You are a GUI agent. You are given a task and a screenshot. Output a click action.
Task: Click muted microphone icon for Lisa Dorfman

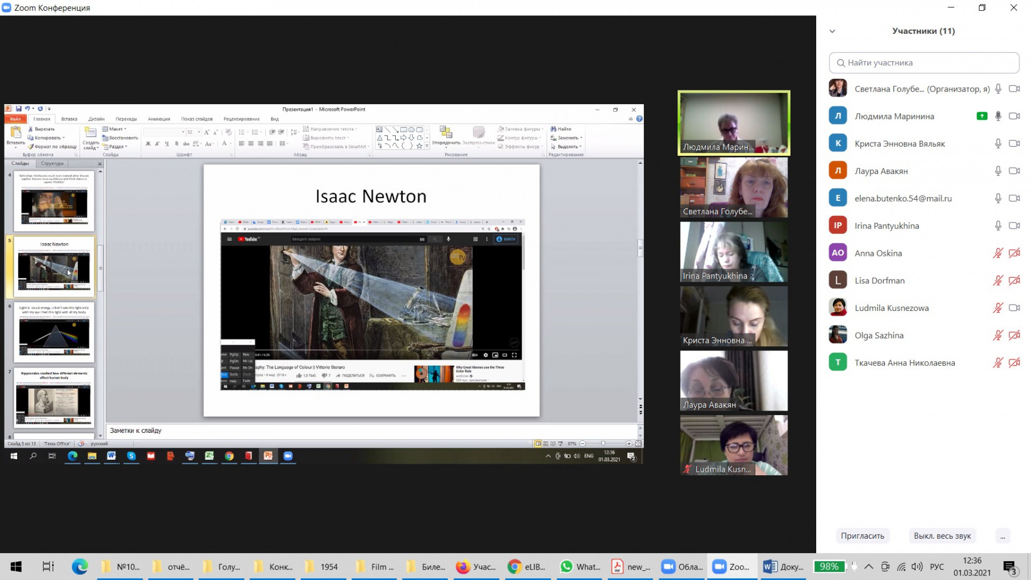coord(998,281)
